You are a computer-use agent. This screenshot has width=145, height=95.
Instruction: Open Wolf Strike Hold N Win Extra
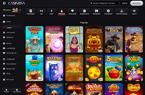tap(54, 68)
